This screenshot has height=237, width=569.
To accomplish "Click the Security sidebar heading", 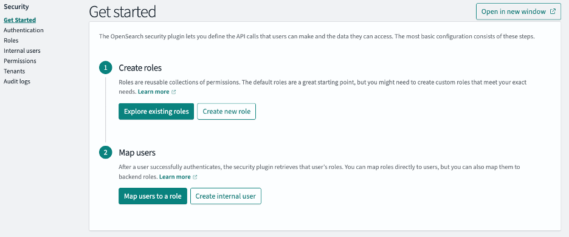I will pos(16,7).
